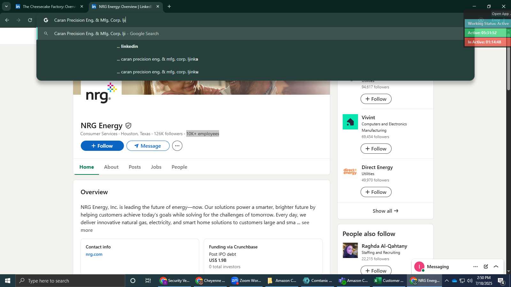Open the Vivint company name link
The width and height of the screenshot is (511, 287).
click(x=368, y=117)
